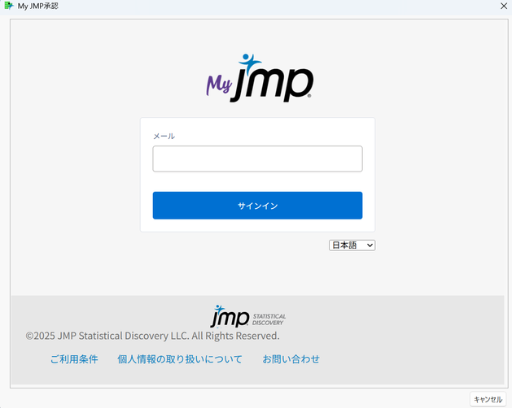Click the blue サインイン button
The image size is (512, 408).
(257, 206)
